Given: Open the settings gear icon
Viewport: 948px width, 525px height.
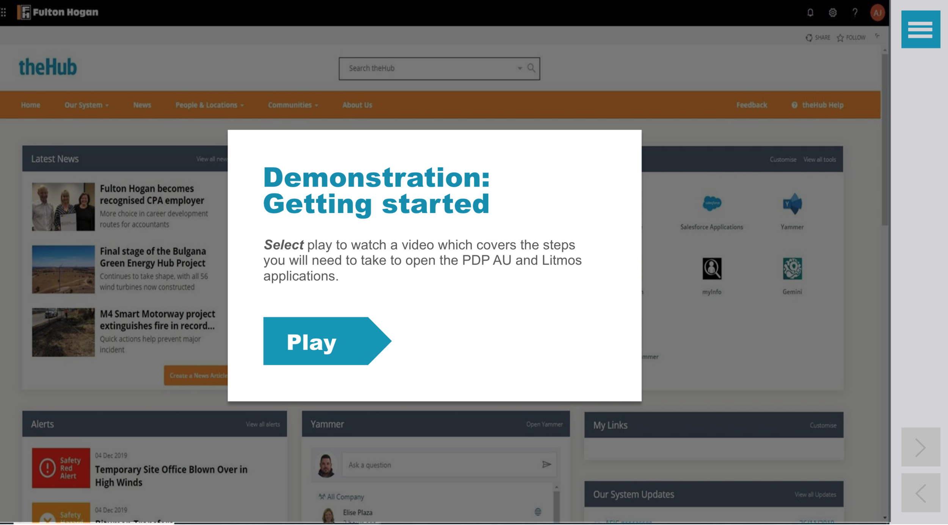Looking at the screenshot, I should (832, 13).
